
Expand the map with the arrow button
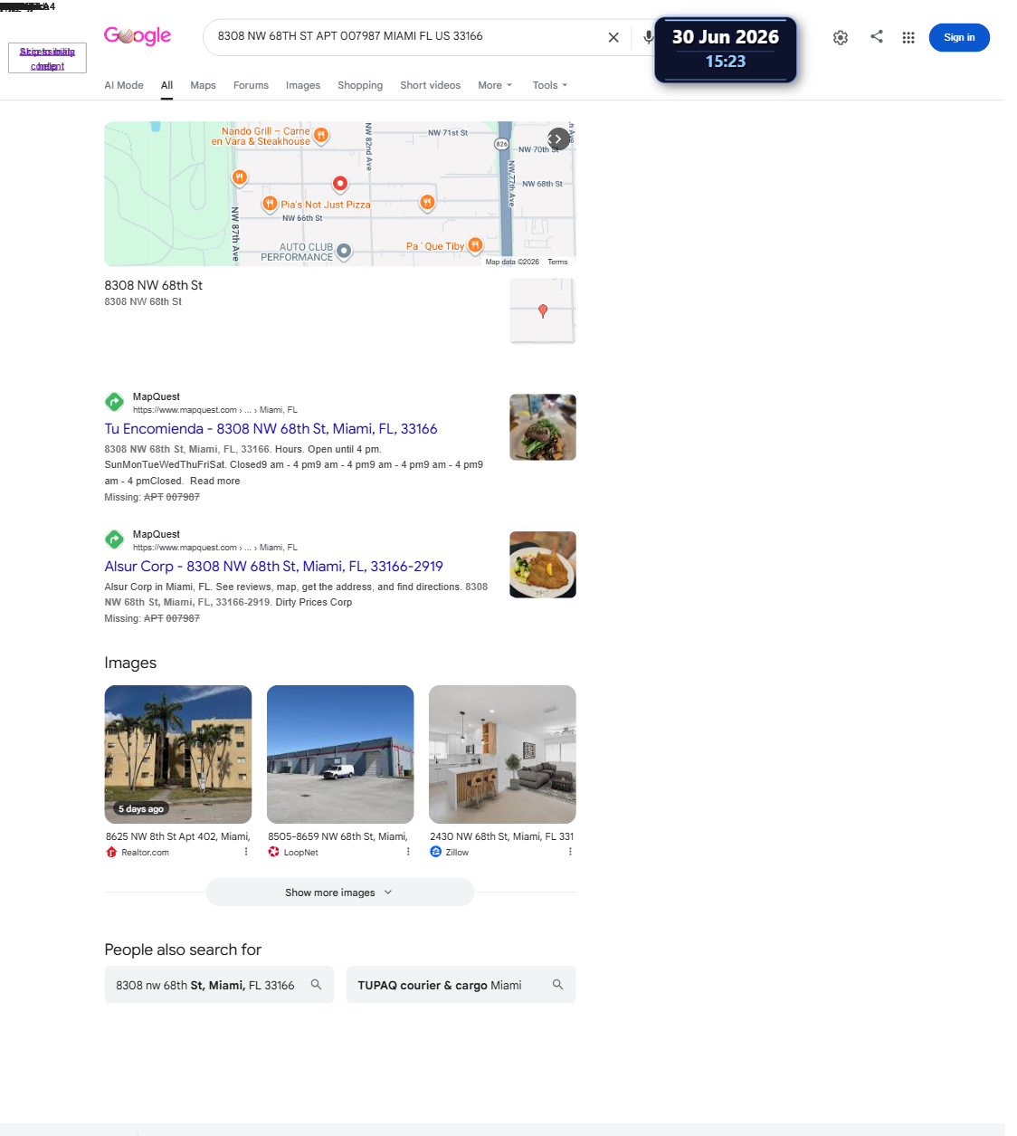(559, 138)
